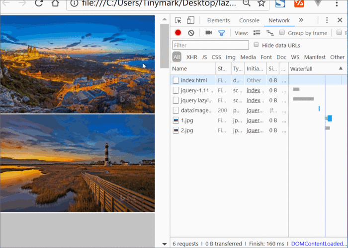Clear the network log
The height and width of the screenshot is (248, 348).
tap(191, 33)
